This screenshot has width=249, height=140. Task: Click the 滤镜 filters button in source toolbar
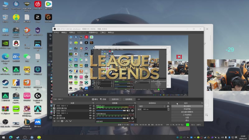(x=103, y=99)
